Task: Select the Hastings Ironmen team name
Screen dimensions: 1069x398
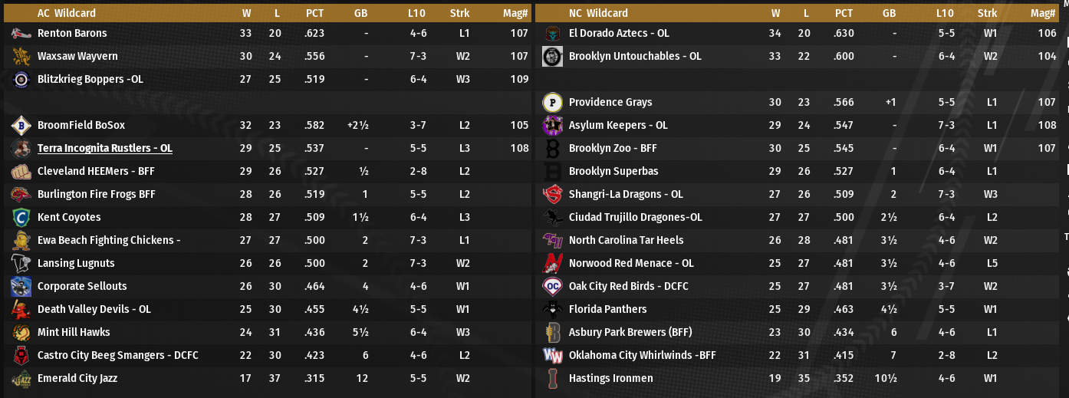Action: click(610, 378)
